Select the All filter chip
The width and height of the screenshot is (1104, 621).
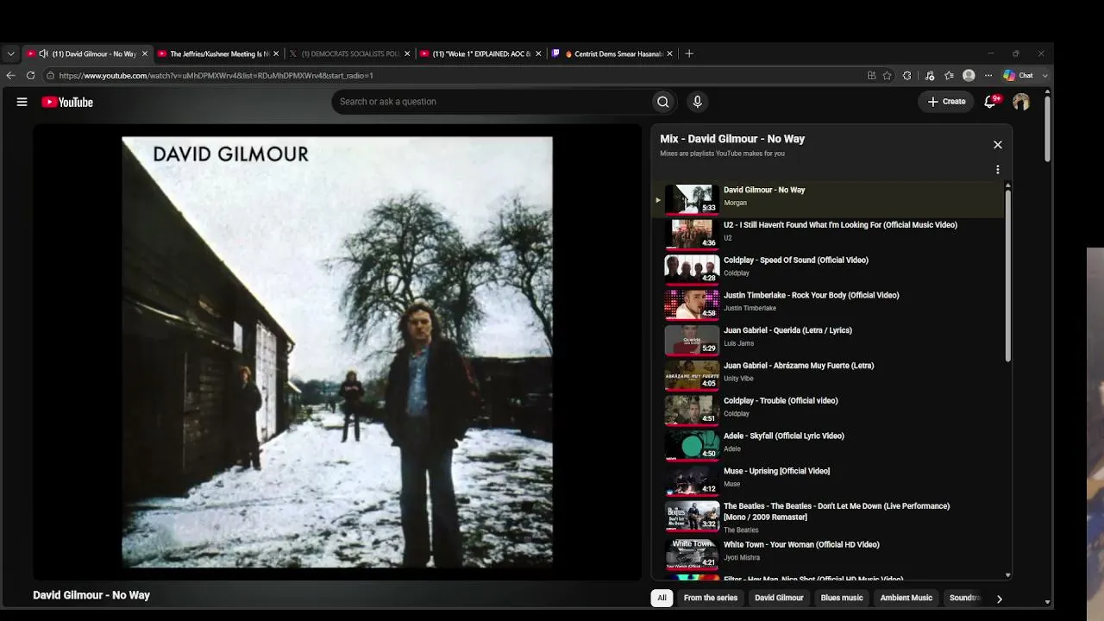click(x=662, y=598)
